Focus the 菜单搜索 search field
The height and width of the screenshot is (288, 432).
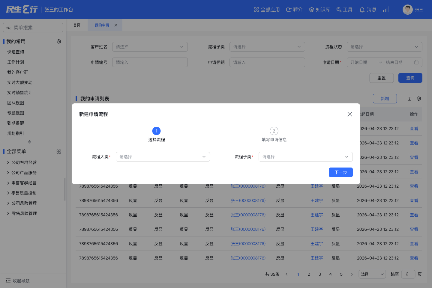33,28
